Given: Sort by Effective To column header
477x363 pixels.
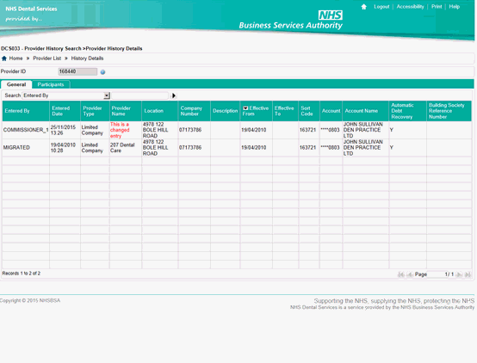Looking at the screenshot, I should click(x=285, y=111).
